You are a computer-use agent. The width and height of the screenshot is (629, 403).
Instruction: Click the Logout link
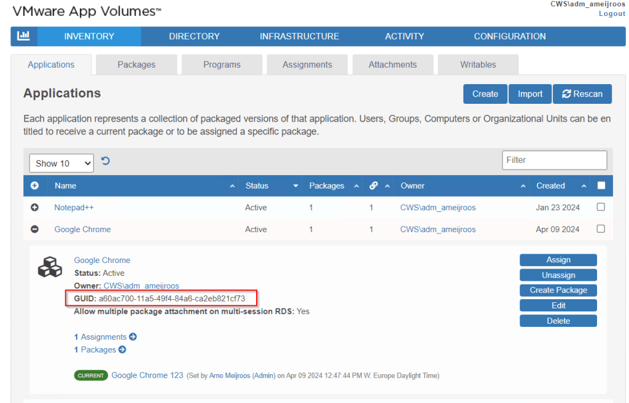tap(612, 14)
